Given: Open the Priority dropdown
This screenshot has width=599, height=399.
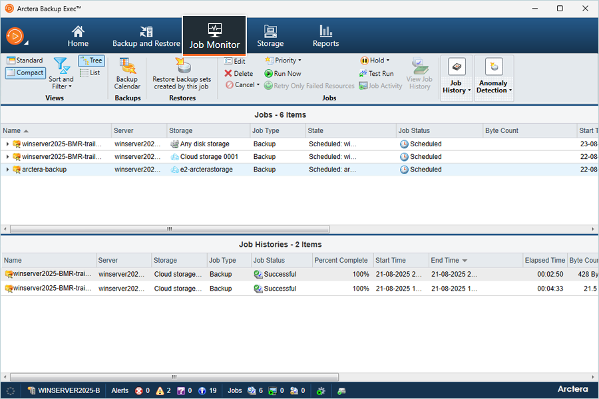Looking at the screenshot, I should (283, 61).
